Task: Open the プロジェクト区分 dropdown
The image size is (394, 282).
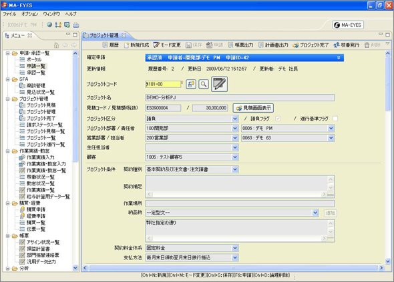Action: [x=234, y=119]
